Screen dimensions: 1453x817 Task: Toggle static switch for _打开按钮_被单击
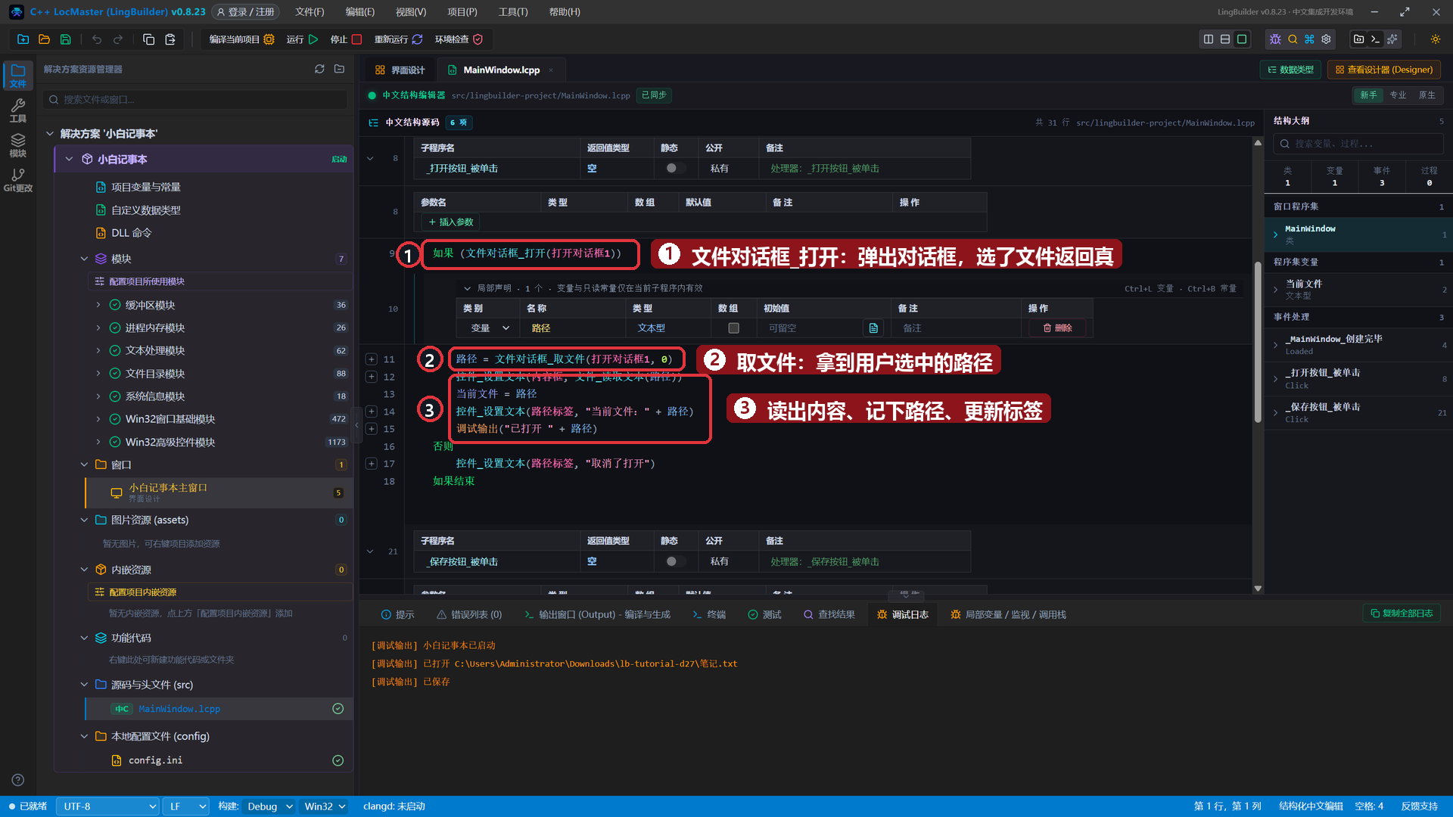click(675, 169)
